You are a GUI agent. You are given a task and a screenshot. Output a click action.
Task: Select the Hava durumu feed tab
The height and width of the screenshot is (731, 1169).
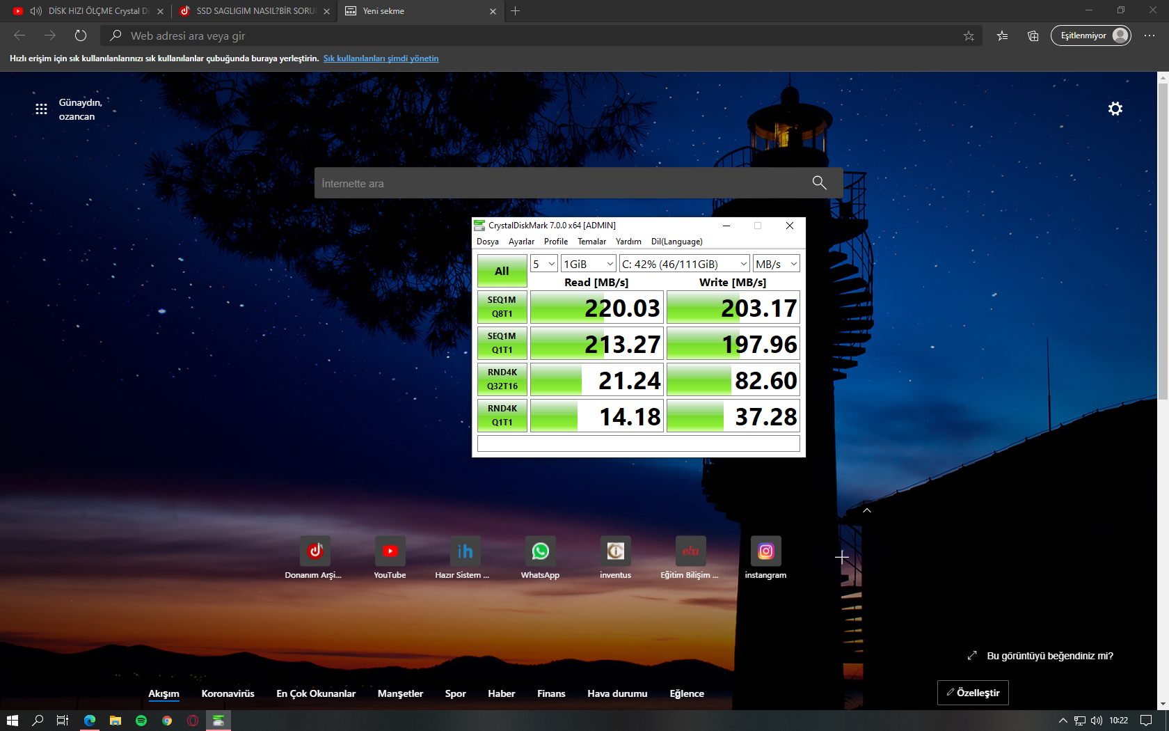coord(617,693)
